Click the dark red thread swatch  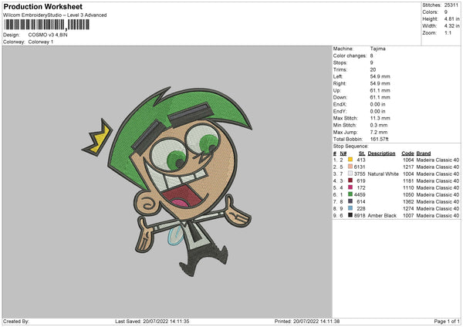(x=350, y=180)
